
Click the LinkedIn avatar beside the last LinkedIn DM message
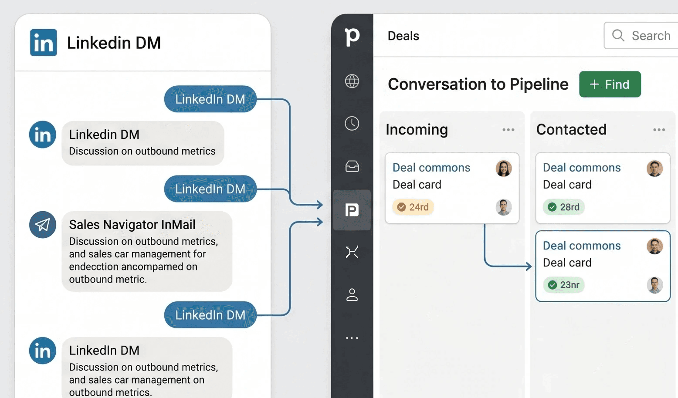tap(42, 351)
